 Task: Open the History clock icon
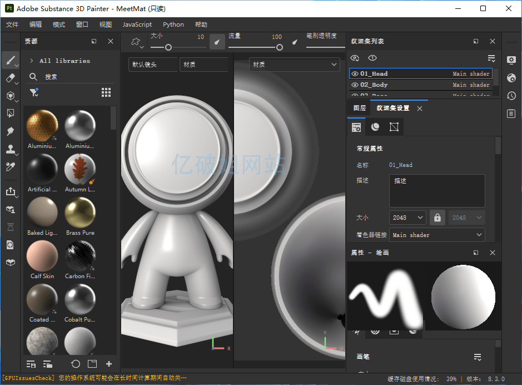tap(511, 96)
